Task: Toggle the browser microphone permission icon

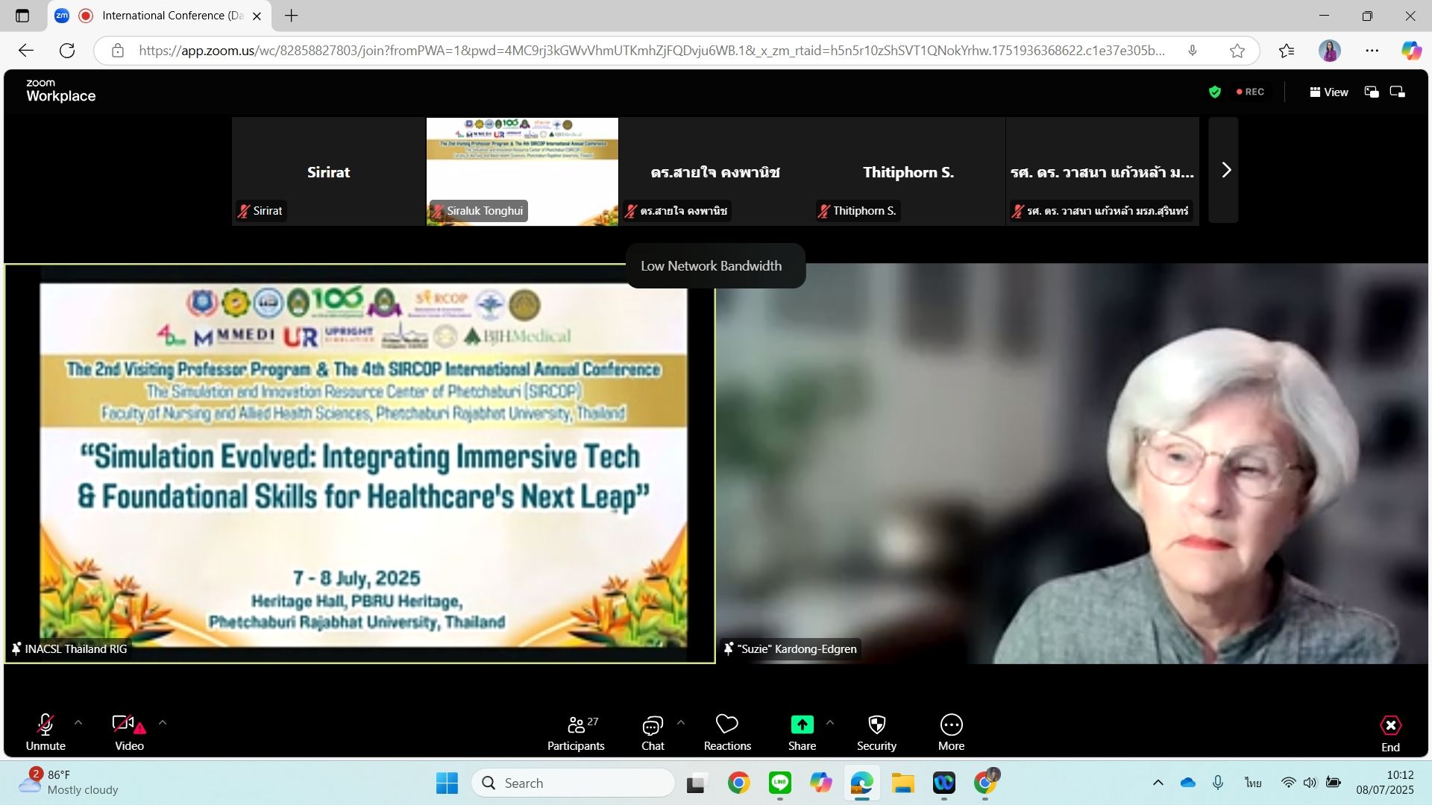Action: [x=1193, y=51]
